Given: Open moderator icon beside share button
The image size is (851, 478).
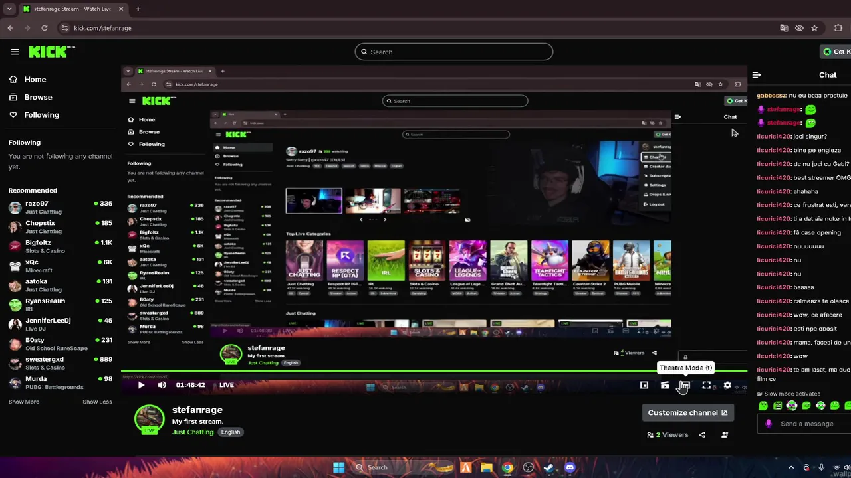Looking at the screenshot, I should pos(725,435).
